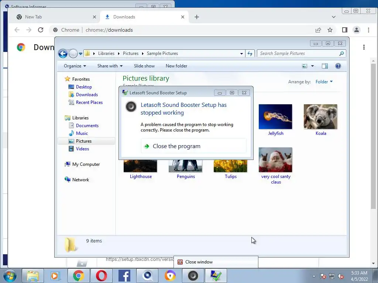Image resolution: width=378 pixels, height=283 pixels.
Task: Select Downloads in Favorites
Action: coord(87,95)
